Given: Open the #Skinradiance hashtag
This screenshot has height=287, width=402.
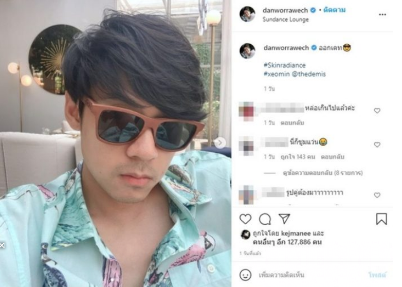Looking at the screenshot, I should [x=285, y=65].
